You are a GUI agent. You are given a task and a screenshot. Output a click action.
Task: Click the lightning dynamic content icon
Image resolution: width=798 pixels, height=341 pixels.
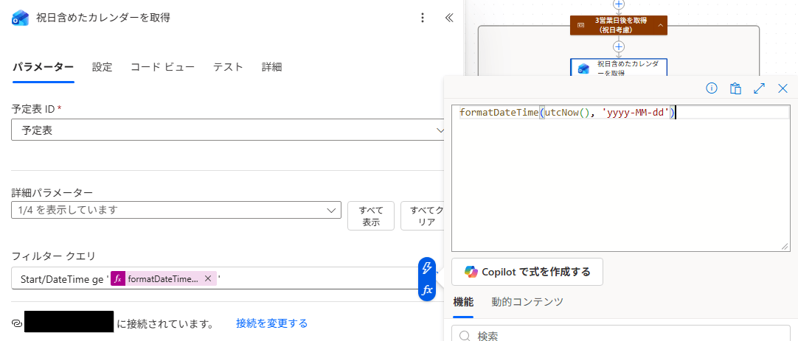[427, 268]
